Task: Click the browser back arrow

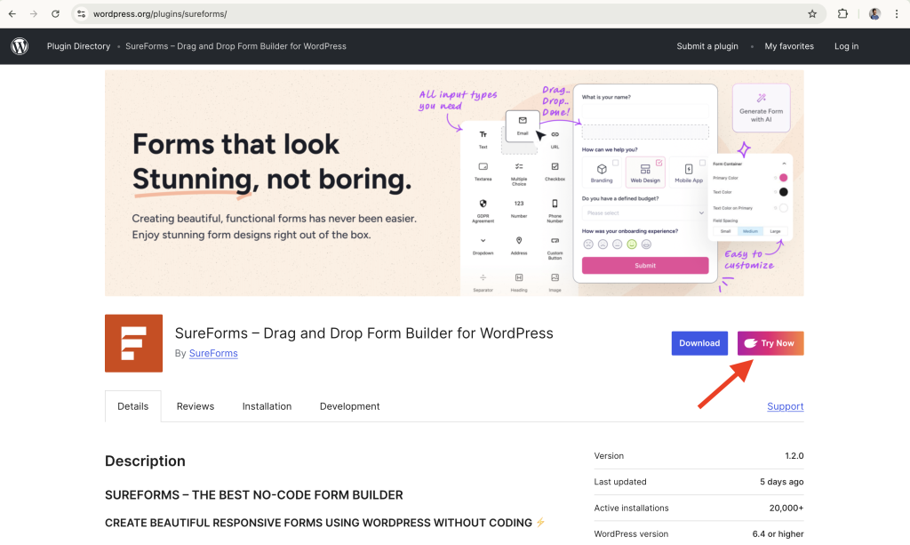Action: point(12,14)
